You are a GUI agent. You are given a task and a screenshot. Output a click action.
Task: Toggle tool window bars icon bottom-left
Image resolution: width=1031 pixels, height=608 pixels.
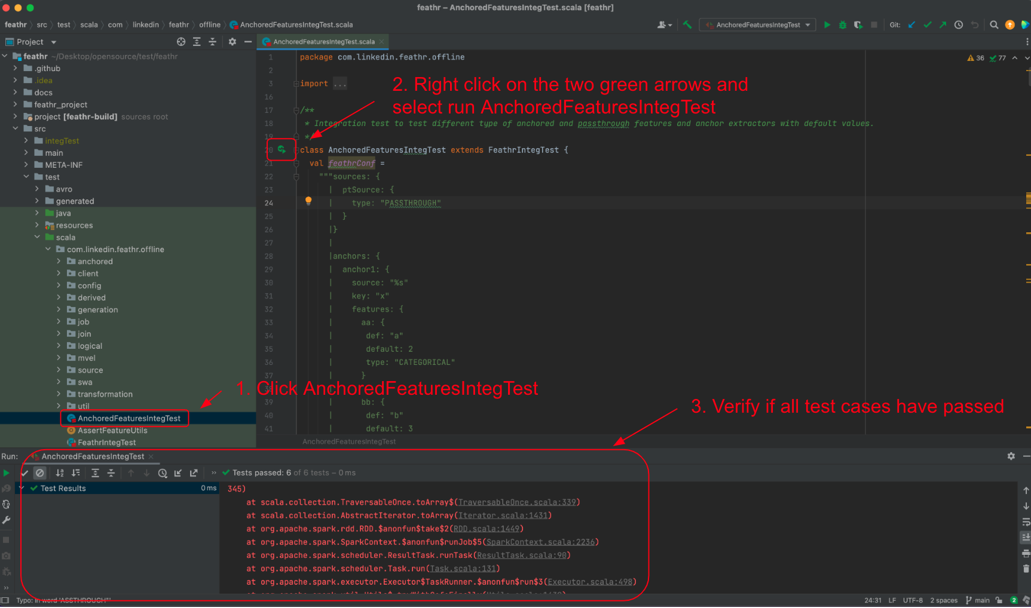pos(5,600)
